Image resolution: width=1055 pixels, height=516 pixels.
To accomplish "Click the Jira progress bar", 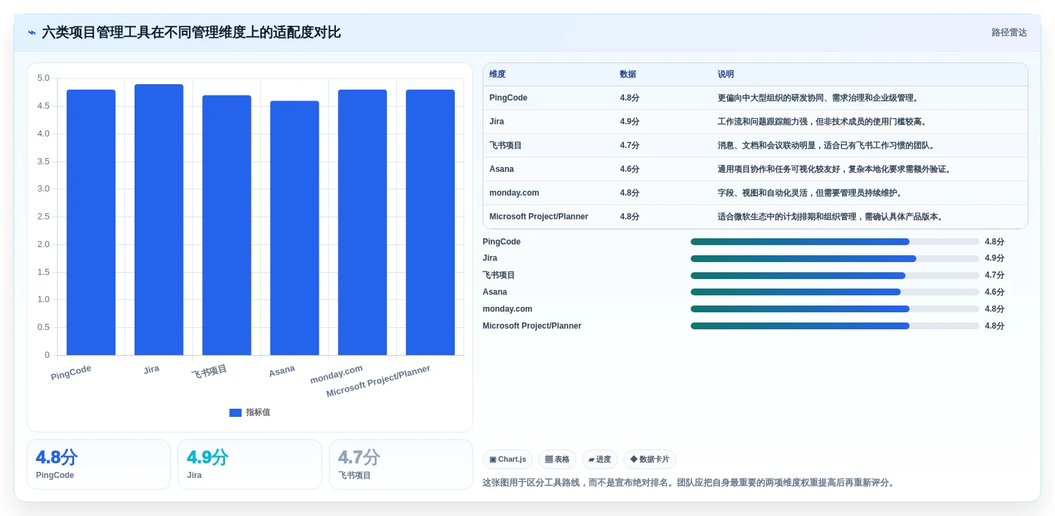I will 835,259.
